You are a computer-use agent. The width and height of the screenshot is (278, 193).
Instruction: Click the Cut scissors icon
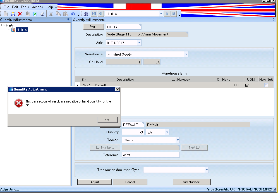coord(51,14)
